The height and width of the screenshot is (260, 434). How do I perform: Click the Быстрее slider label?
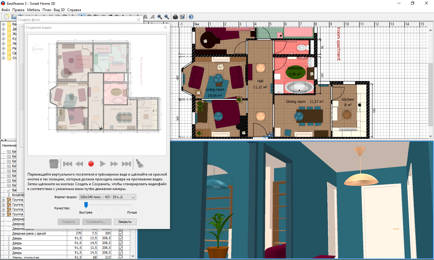(86, 212)
